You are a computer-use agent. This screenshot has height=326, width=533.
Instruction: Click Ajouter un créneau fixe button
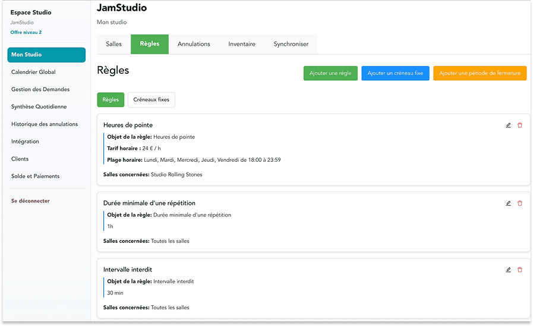coord(395,73)
